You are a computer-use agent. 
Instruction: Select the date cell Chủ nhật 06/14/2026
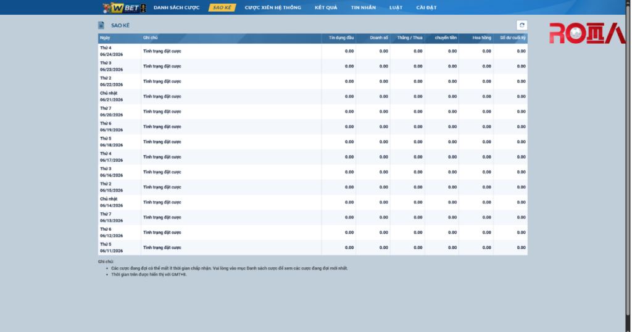tap(119, 202)
